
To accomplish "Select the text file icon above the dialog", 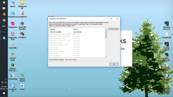I will pyautogui.click(x=51, y=13).
